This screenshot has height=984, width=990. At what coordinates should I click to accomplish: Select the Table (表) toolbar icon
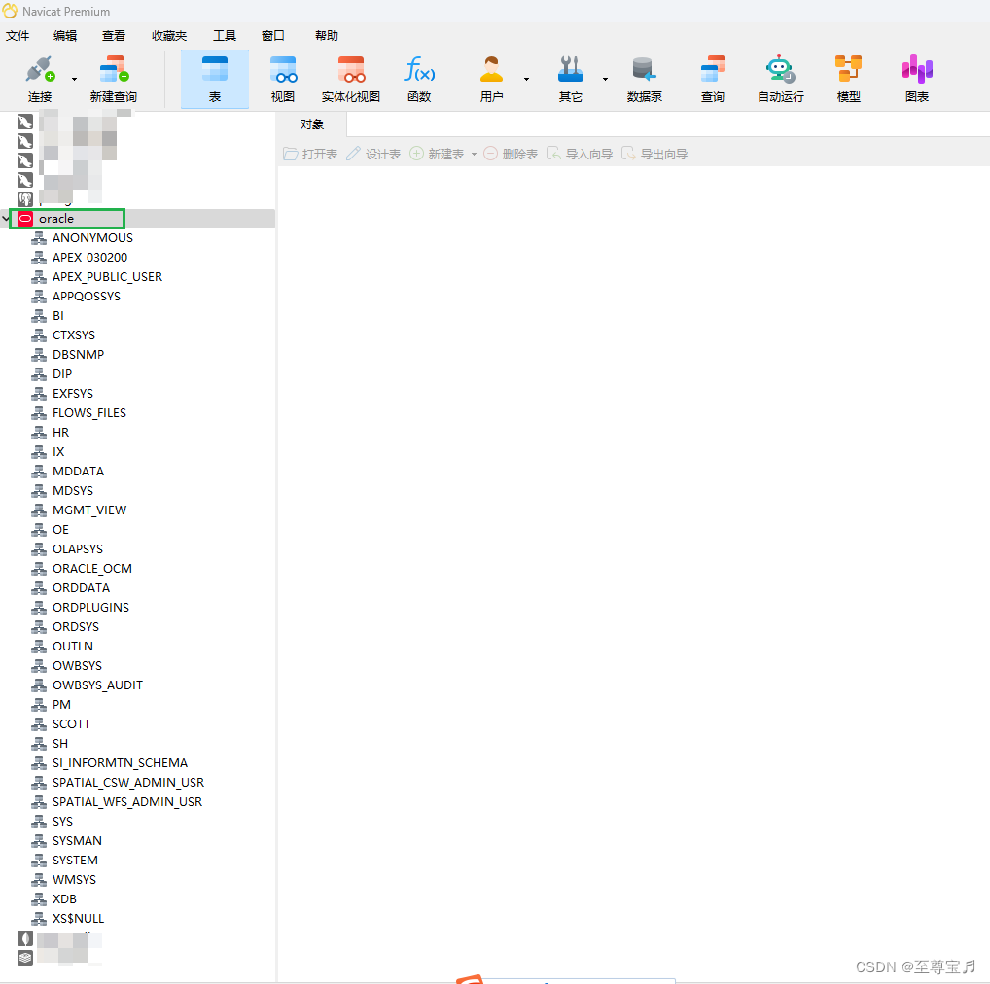(x=215, y=69)
